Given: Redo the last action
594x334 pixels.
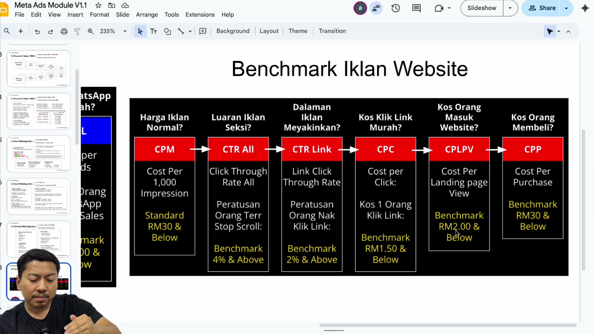Looking at the screenshot, I should coord(50,31).
